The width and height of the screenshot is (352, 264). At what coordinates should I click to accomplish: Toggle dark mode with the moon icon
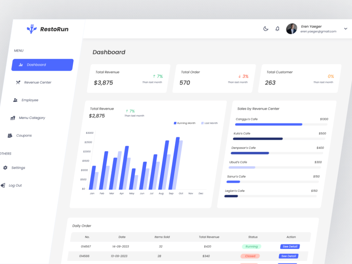click(266, 29)
